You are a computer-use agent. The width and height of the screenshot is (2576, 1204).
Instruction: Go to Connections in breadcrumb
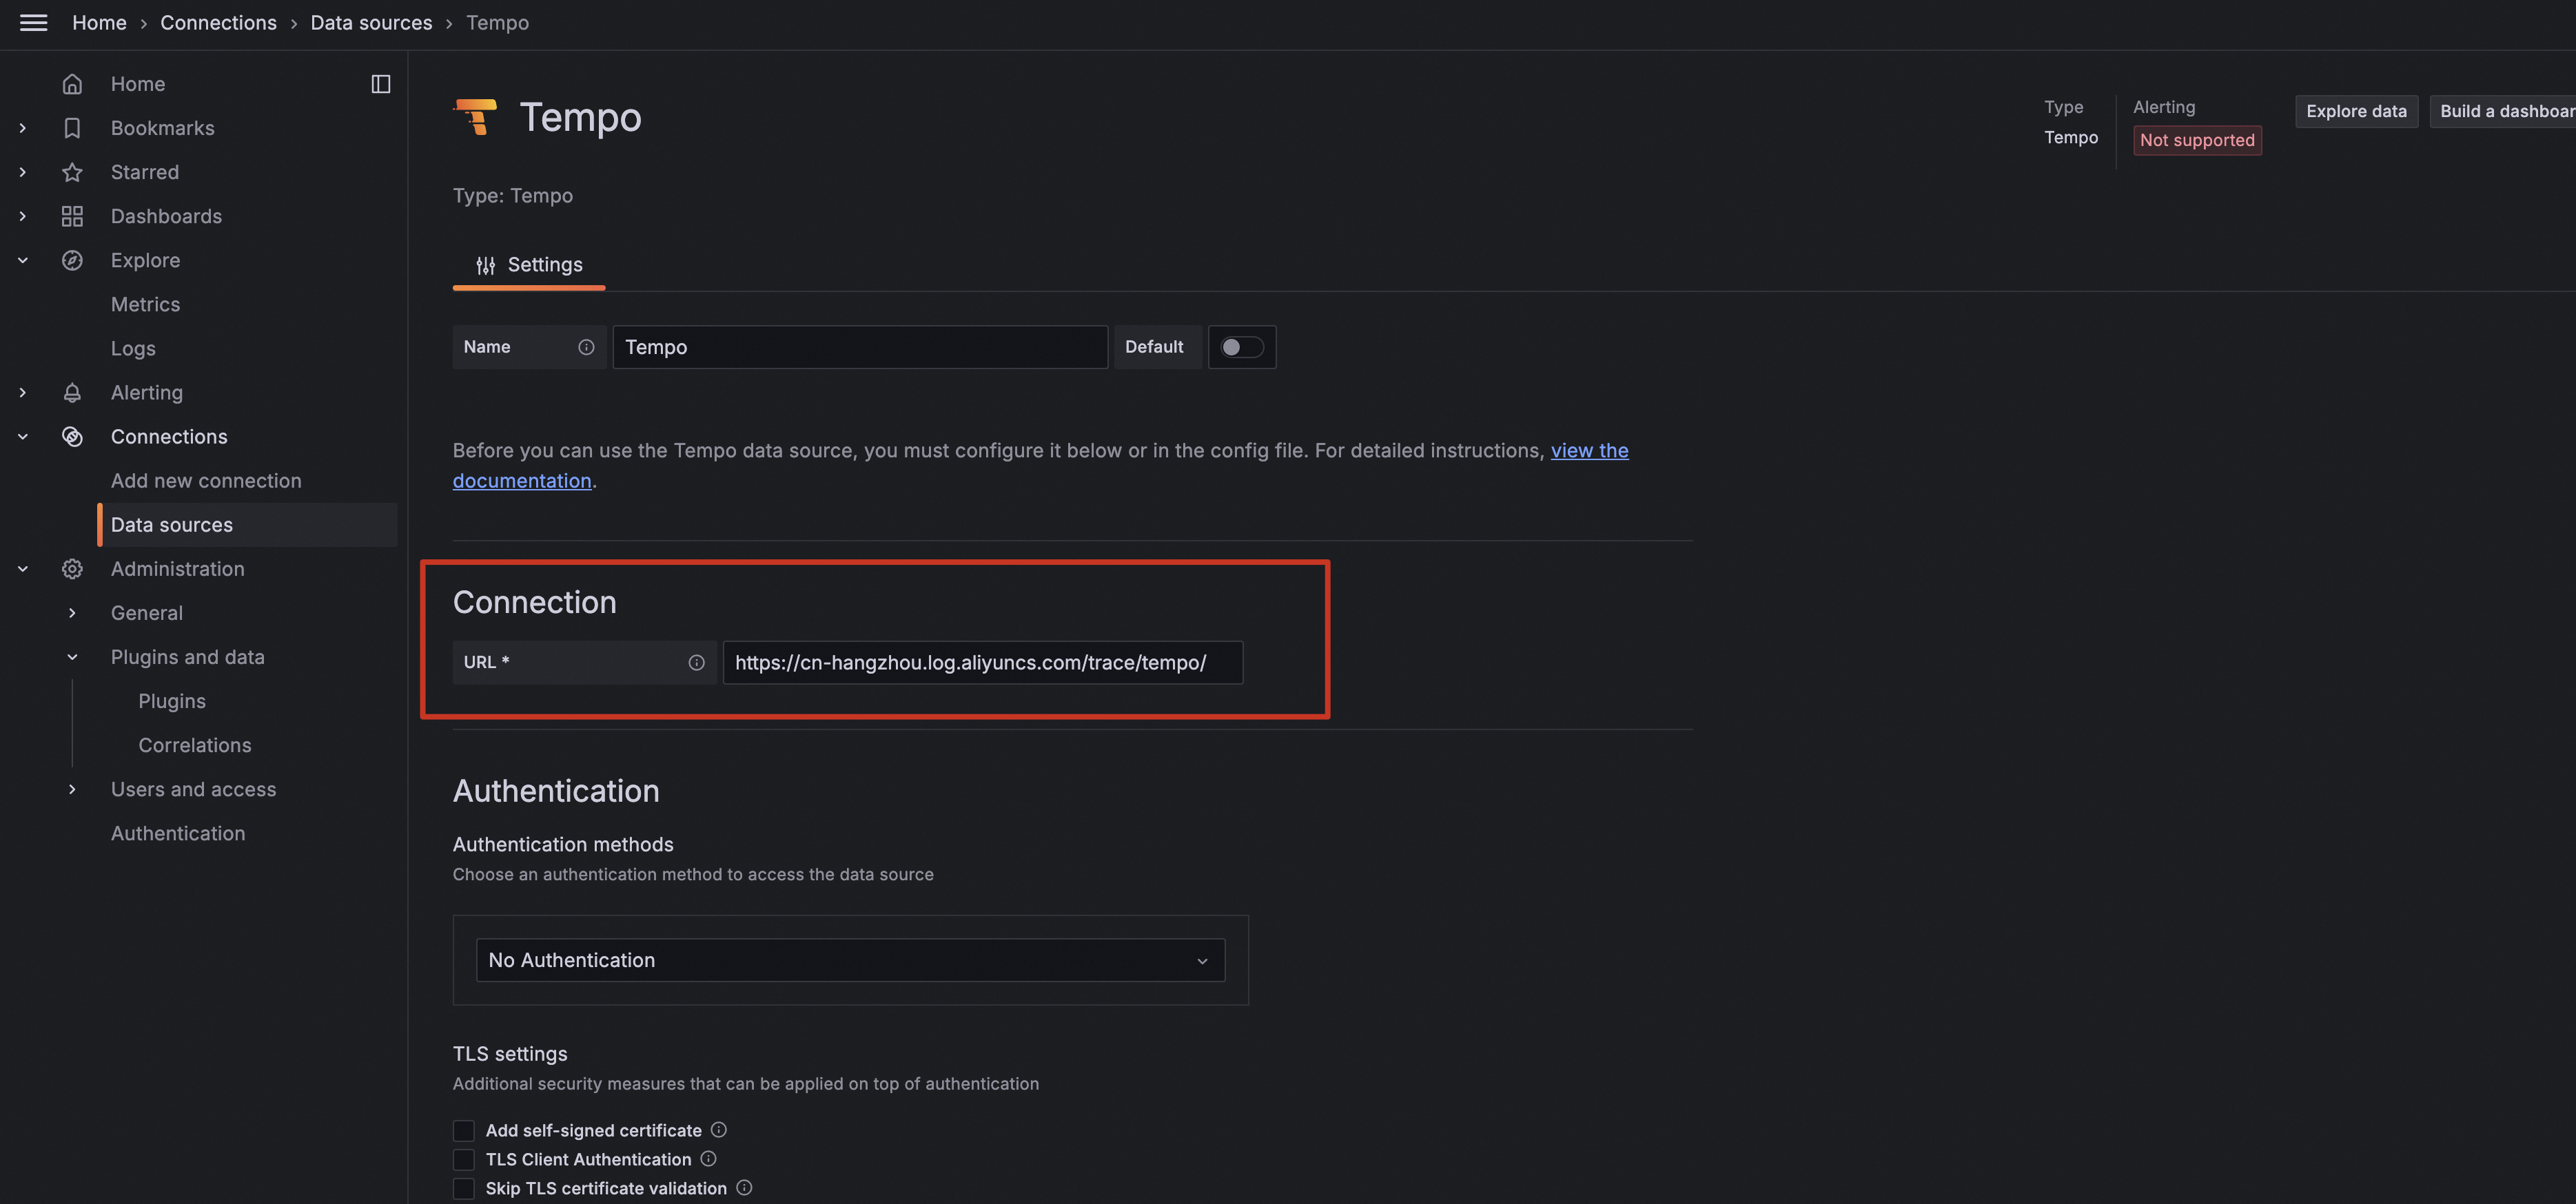pyautogui.click(x=218, y=22)
